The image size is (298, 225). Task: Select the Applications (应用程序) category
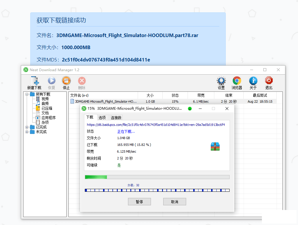(48, 118)
